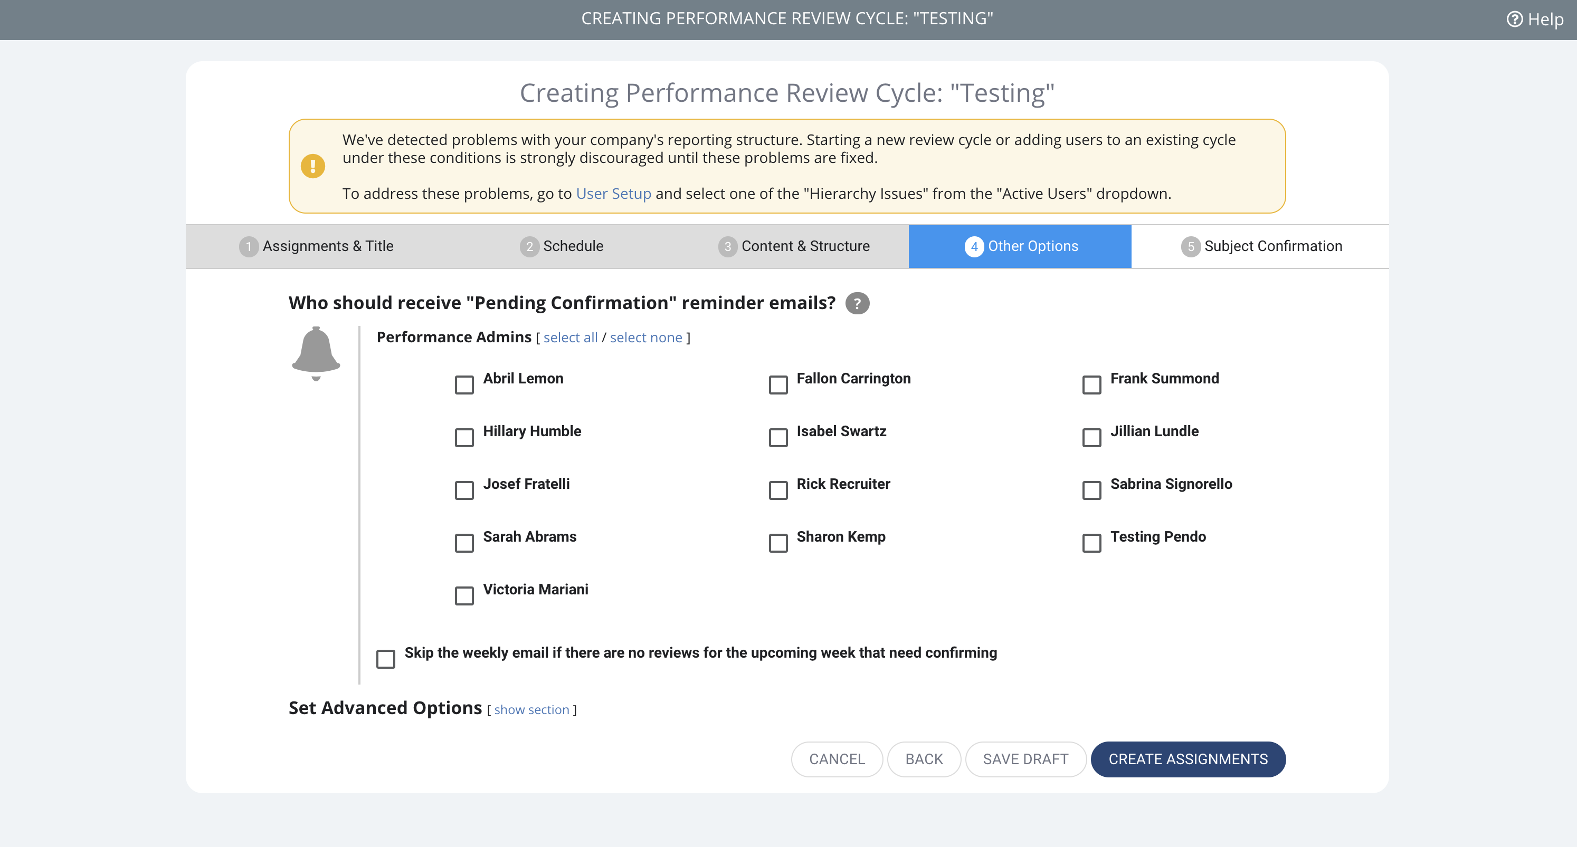Select the Other Options step

click(1020, 246)
